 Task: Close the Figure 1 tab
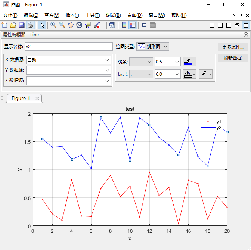point(37,99)
